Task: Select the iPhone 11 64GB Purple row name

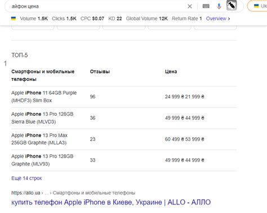Action: (44, 97)
